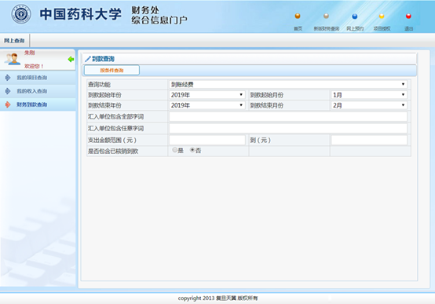Go to 首页 via the orange orb
This screenshot has width=435, height=304.
tap(298, 16)
